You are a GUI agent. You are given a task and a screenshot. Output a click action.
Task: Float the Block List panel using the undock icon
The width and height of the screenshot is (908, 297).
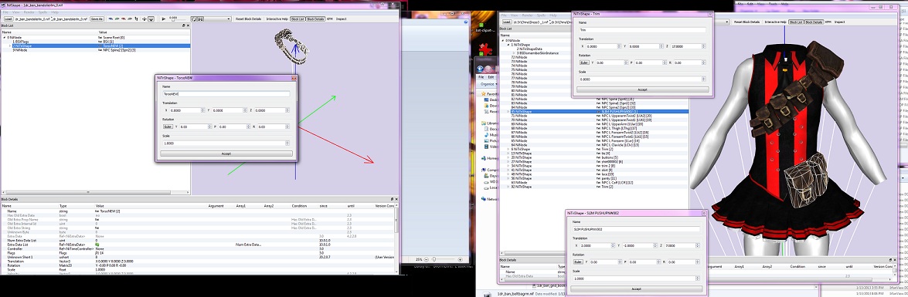tap(184, 25)
